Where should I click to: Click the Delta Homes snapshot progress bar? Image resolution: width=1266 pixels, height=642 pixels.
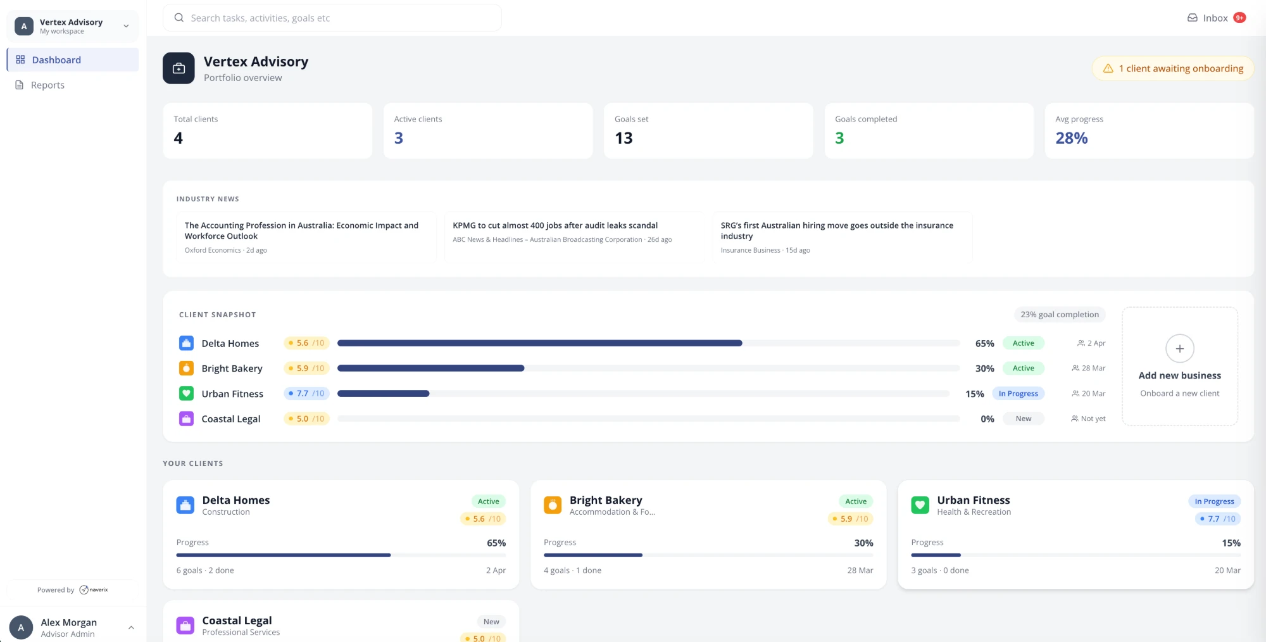[x=648, y=343]
